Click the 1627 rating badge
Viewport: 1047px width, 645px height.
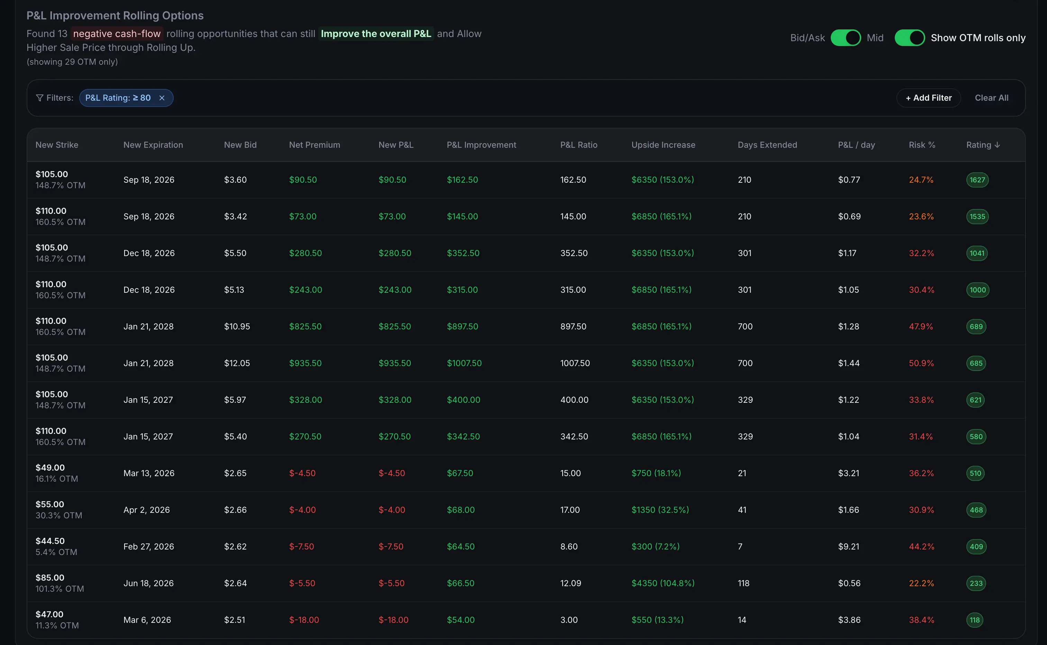click(977, 180)
